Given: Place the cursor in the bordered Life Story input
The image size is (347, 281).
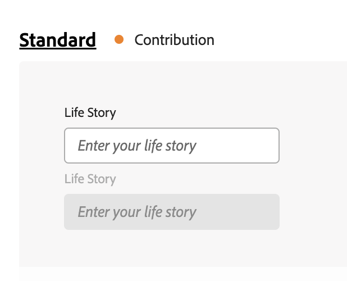Looking at the screenshot, I should coord(172,146).
